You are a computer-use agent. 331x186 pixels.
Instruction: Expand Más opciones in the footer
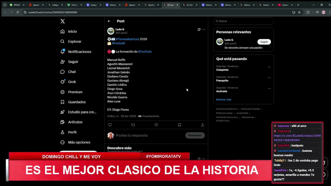click(x=249, y=117)
